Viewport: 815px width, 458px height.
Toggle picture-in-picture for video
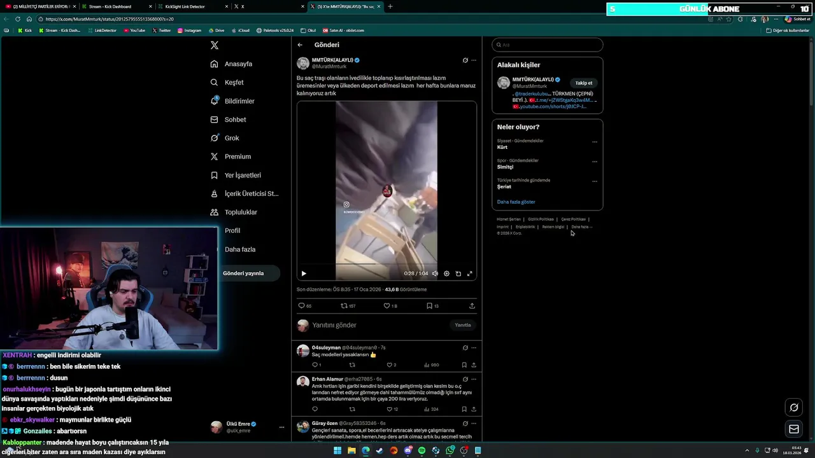[458, 274]
